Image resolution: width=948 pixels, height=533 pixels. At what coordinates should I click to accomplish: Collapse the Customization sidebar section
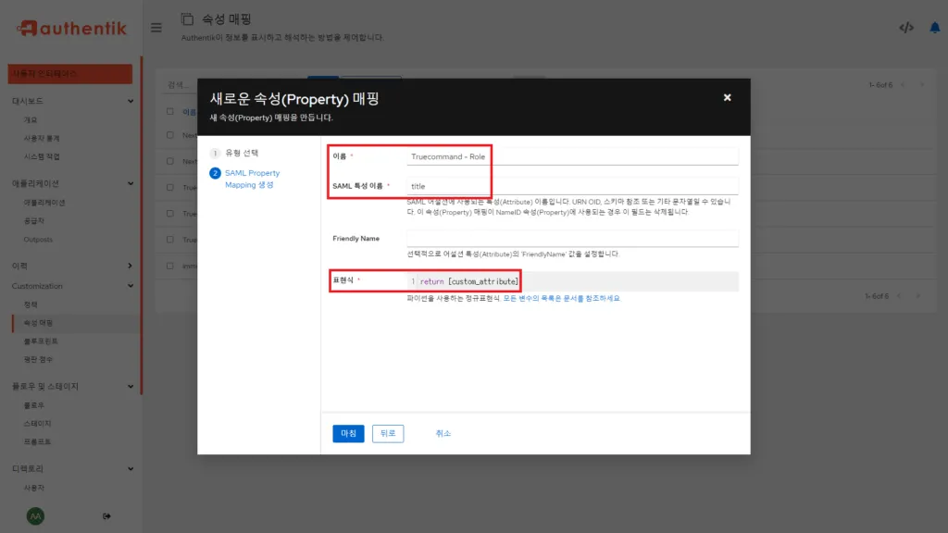point(69,286)
